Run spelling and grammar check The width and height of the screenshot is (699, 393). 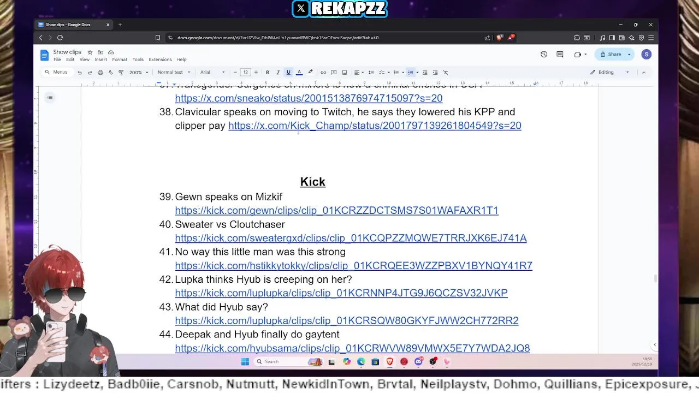(x=111, y=73)
